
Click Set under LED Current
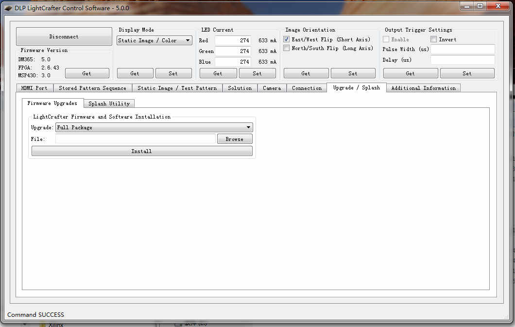click(x=257, y=73)
